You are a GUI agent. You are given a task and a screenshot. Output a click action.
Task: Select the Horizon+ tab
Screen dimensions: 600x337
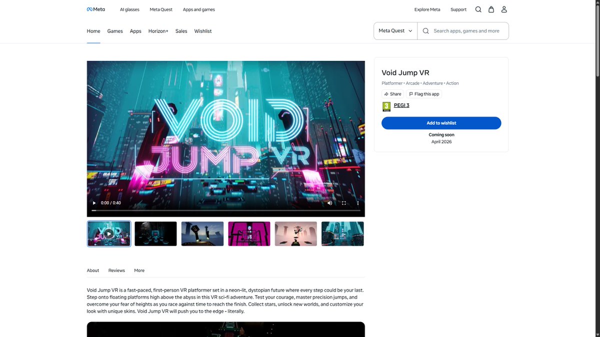coord(158,31)
